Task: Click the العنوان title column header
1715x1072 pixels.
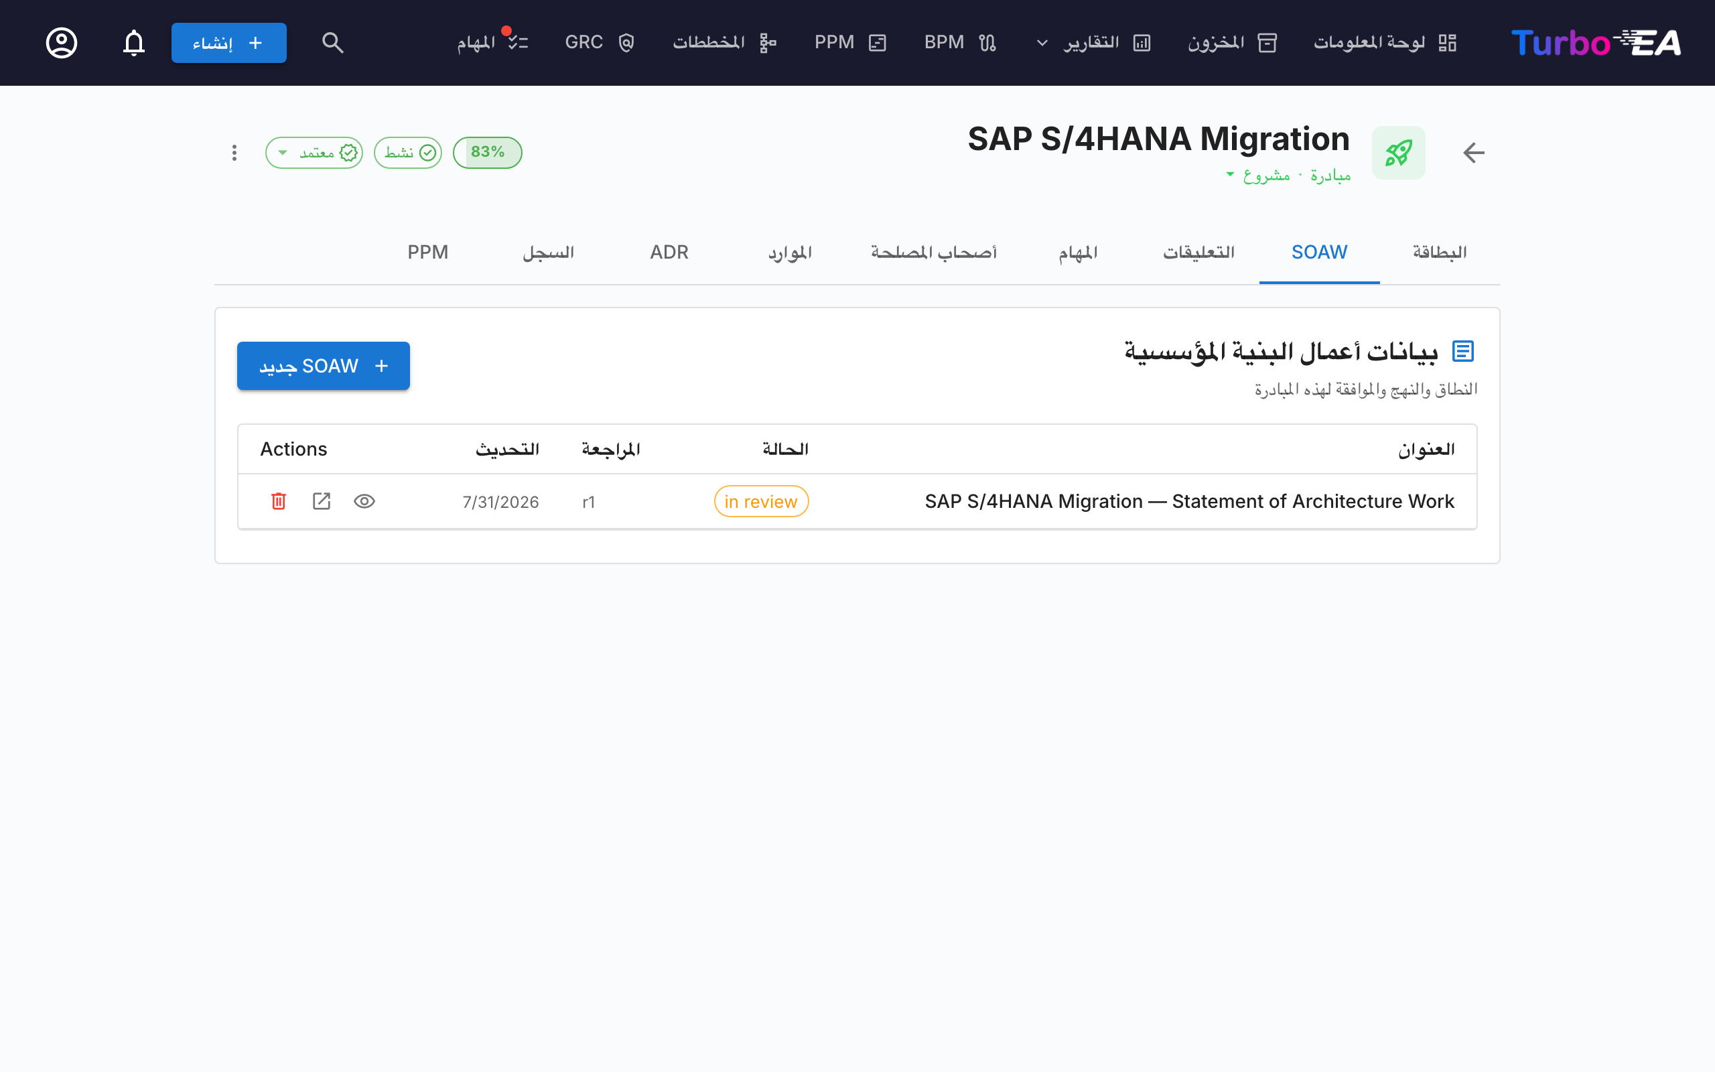Action: point(1426,450)
